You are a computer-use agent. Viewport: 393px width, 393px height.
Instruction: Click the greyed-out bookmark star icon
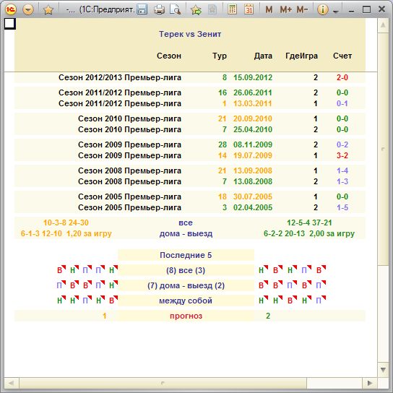(212, 9)
